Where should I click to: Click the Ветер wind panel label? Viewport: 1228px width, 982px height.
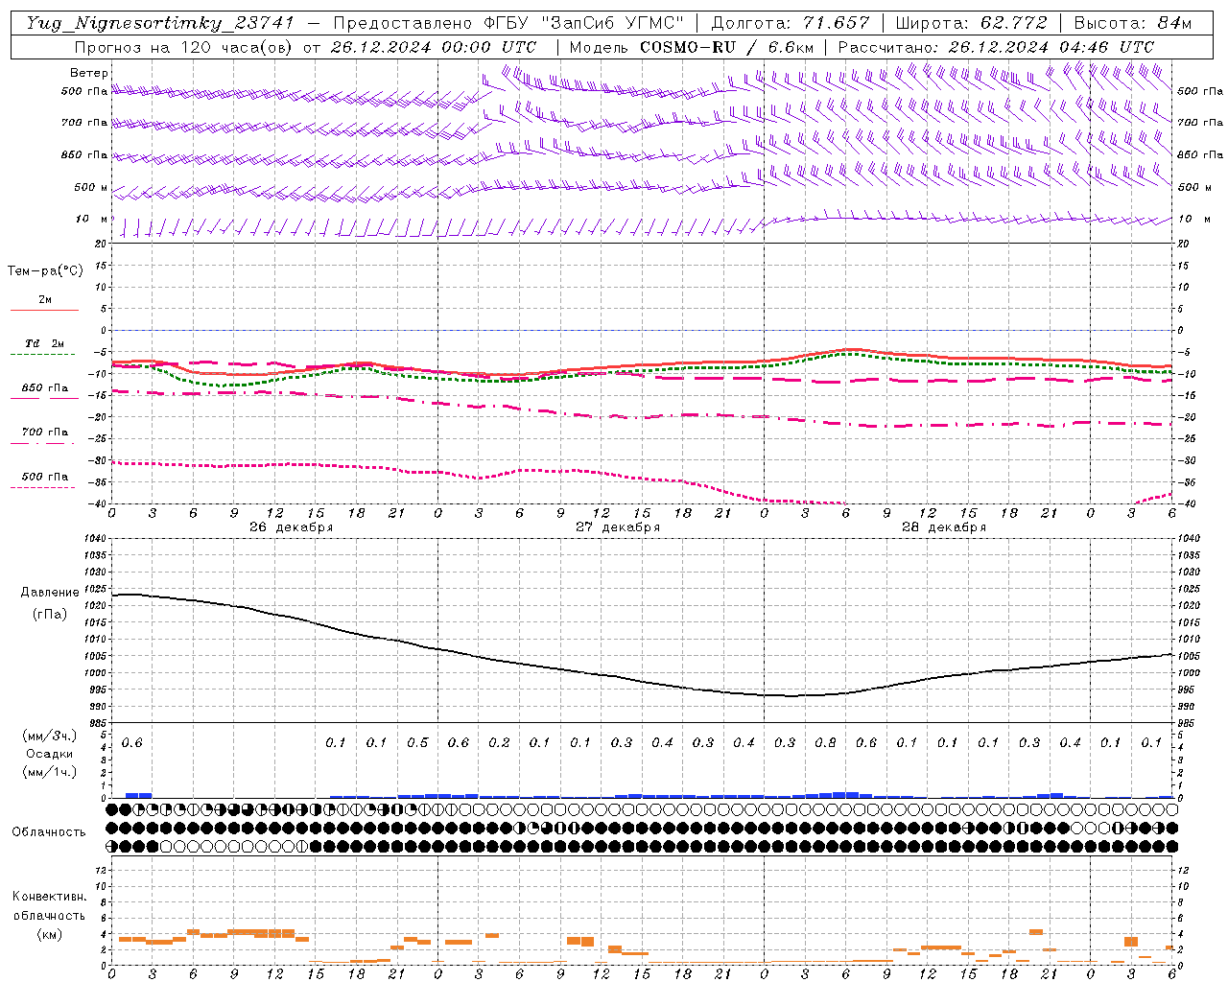coord(89,73)
